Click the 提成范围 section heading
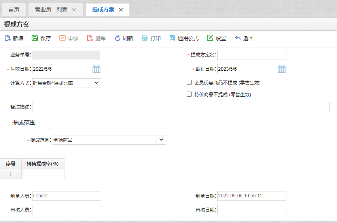Screen dimensions: 337x223 tap(24, 123)
